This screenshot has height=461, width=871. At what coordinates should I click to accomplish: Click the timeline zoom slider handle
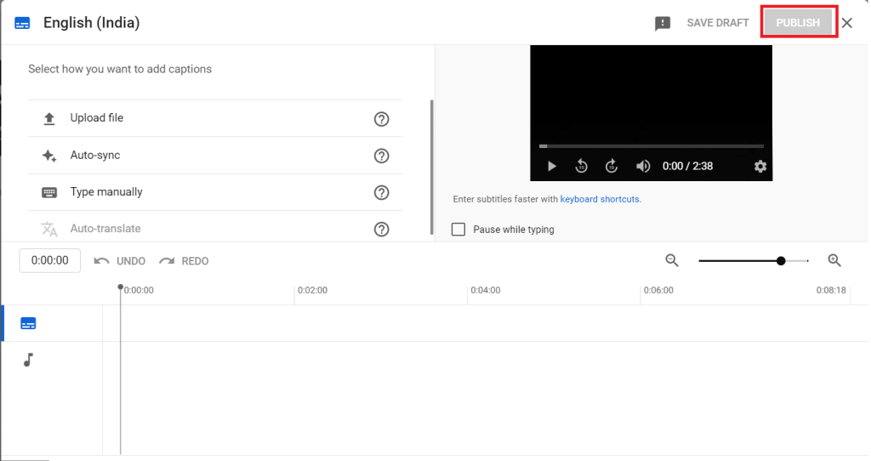tap(781, 261)
